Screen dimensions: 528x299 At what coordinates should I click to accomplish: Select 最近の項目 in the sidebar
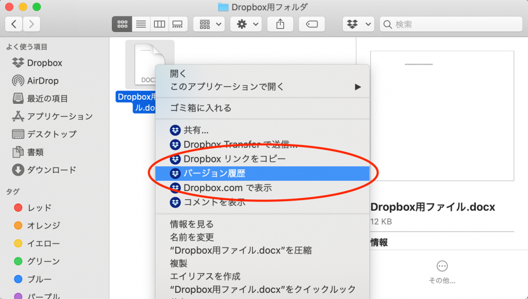click(40, 99)
